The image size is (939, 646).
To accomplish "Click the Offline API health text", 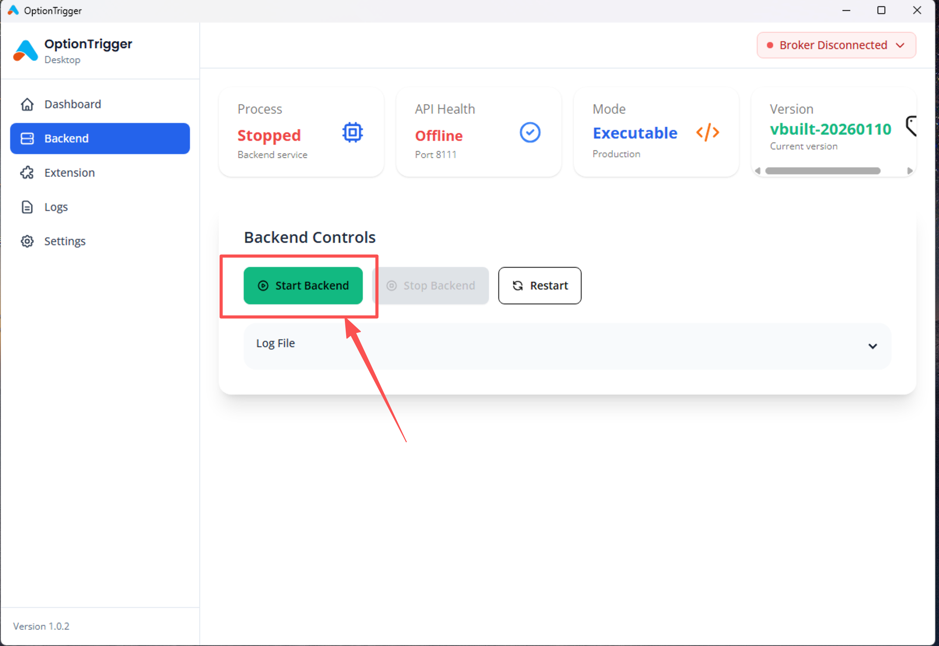I will (x=439, y=135).
